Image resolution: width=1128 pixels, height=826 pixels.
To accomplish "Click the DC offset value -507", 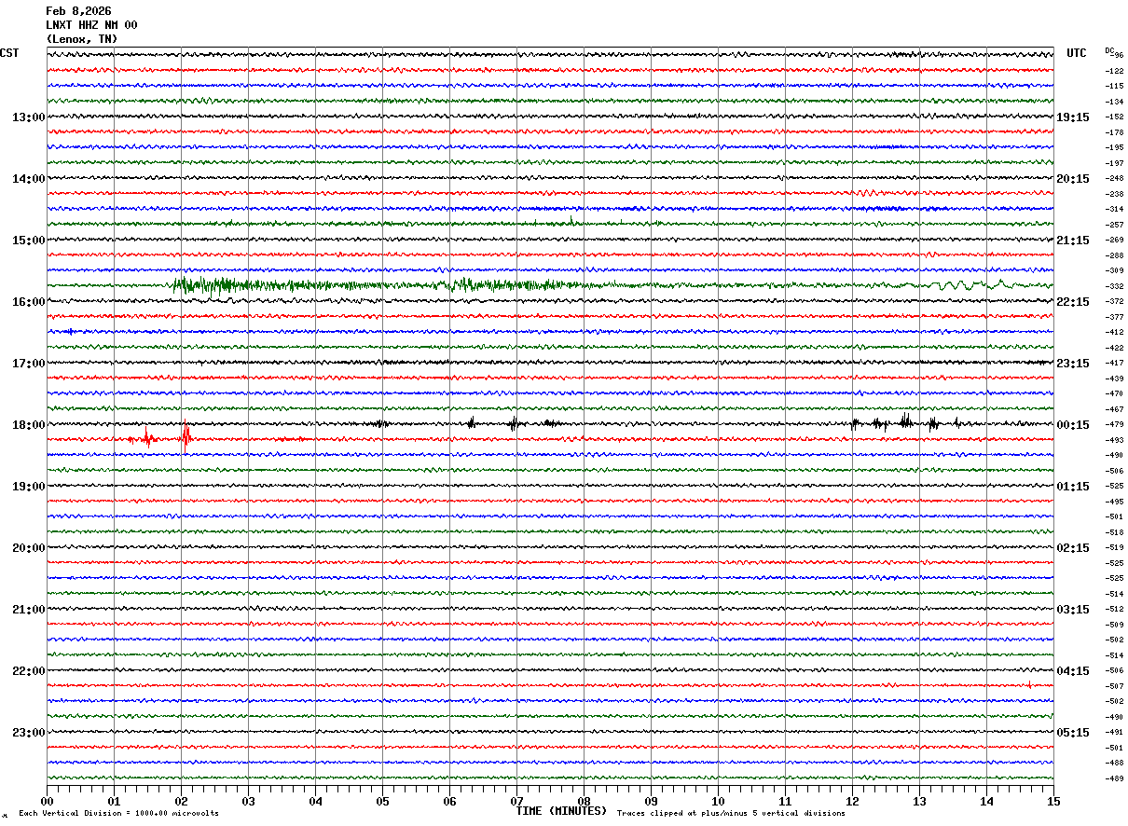I will (x=1114, y=686).
